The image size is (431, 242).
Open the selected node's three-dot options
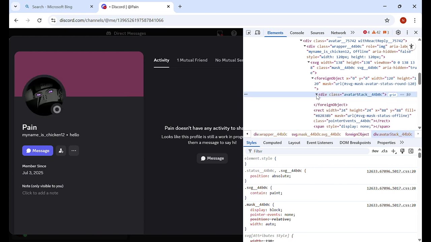pyautogui.click(x=246, y=94)
